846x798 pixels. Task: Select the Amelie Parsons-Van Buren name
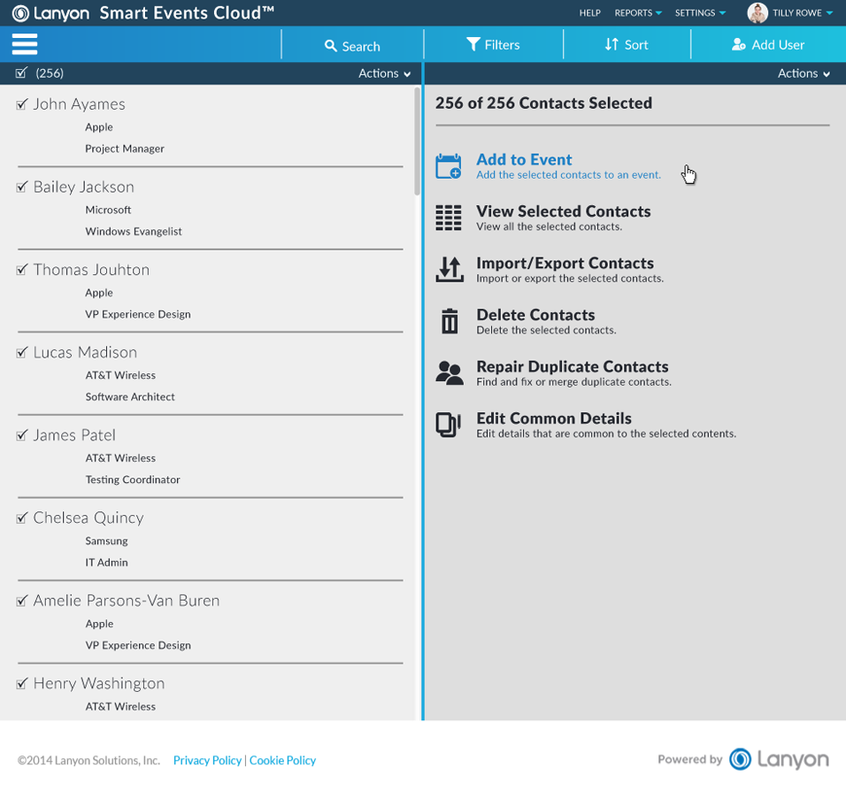(x=127, y=601)
